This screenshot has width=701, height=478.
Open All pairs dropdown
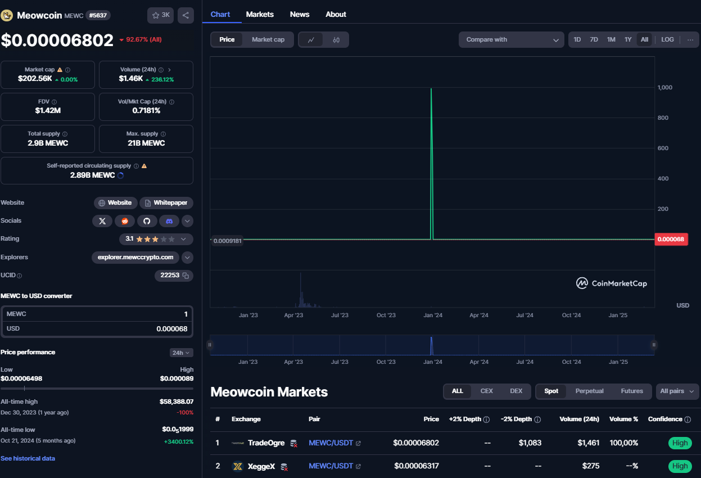tap(677, 391)
